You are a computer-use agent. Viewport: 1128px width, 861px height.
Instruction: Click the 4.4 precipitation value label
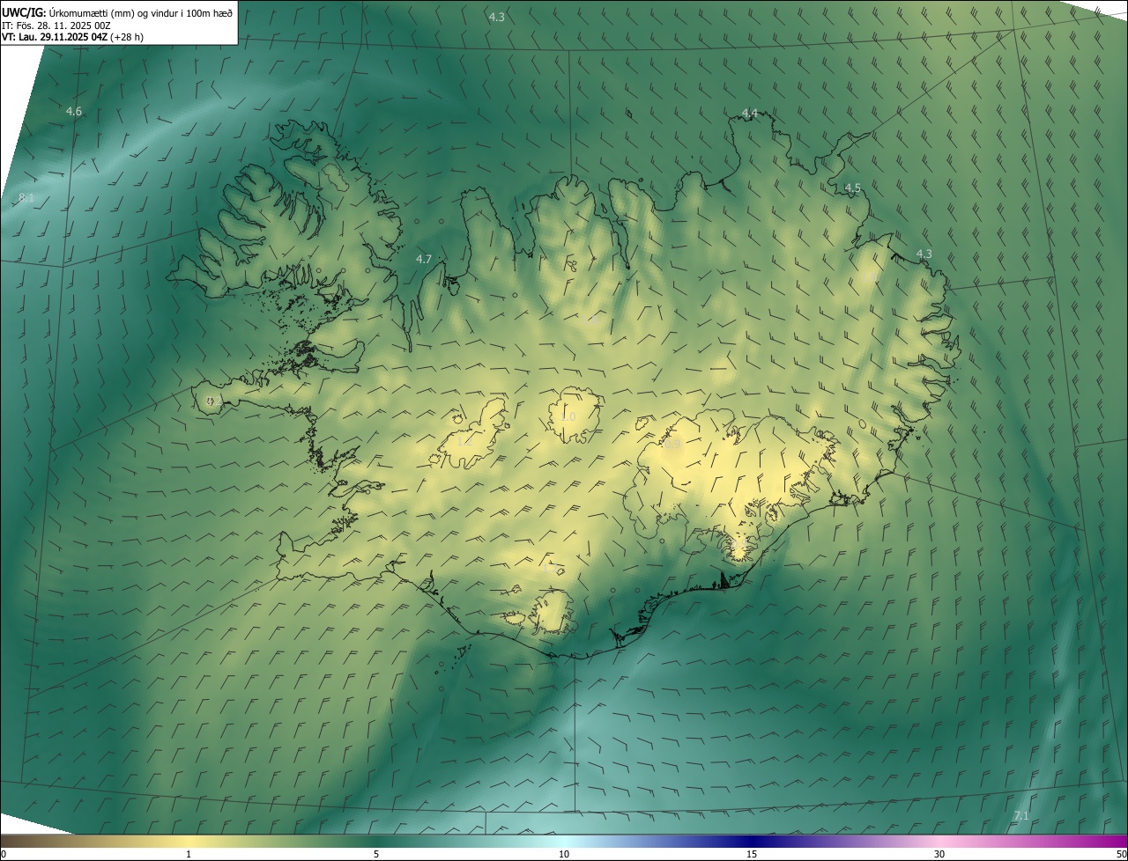point(749,113)
